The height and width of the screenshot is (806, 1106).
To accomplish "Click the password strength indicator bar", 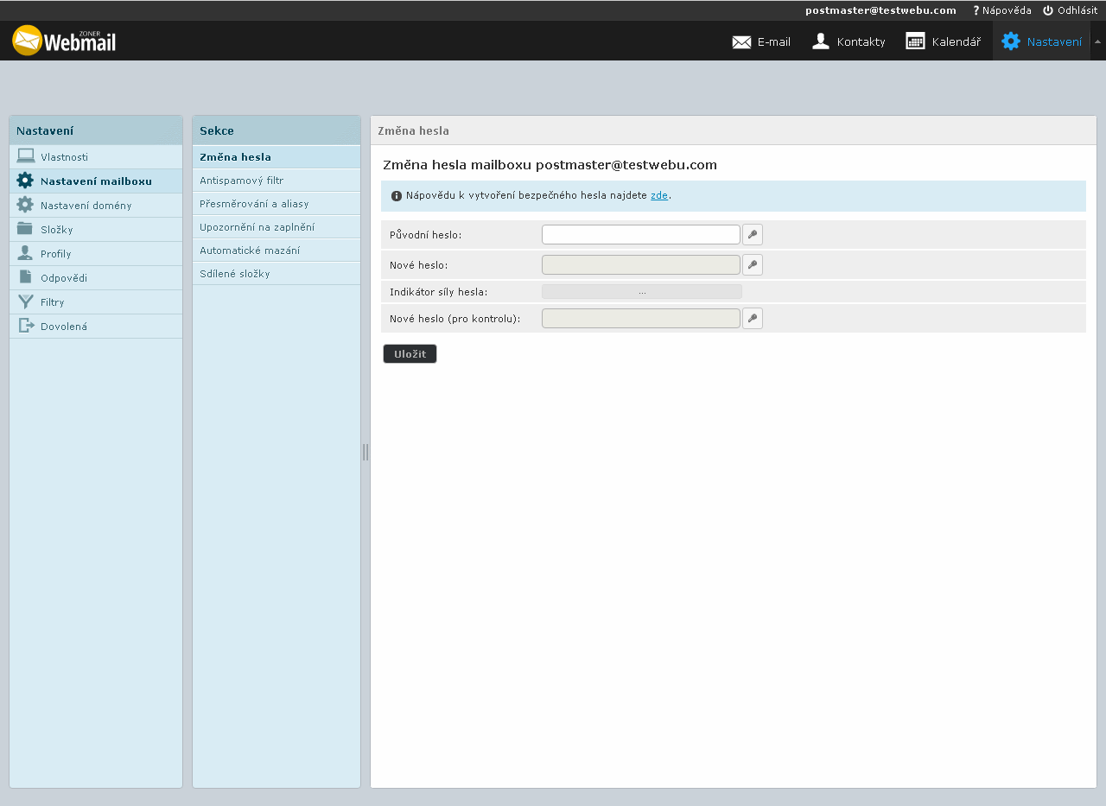I will point(641,292).
